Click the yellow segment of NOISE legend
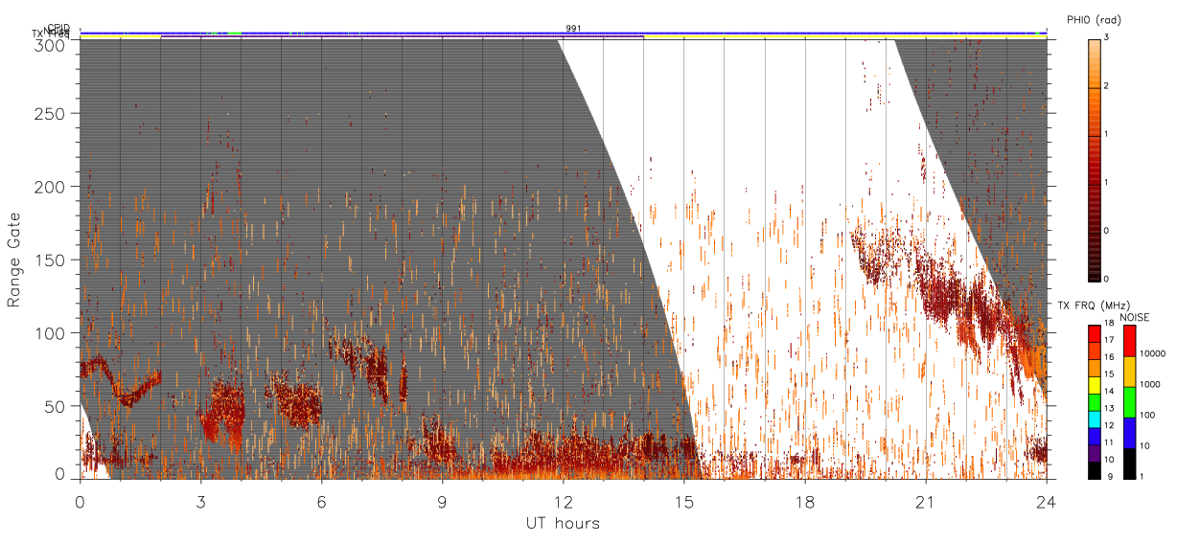The image size is (1177, 543). coord(1129,372)
